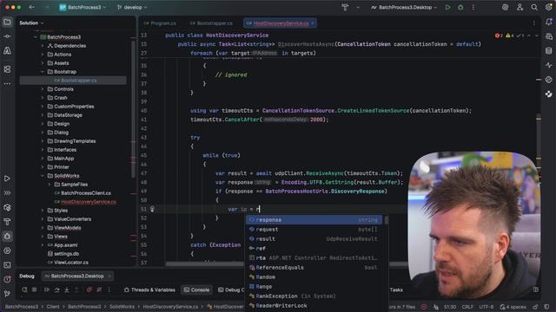556x312 pixels.
Task: Toggle Mute Breakpoints in the debug toolbar
Action: coord(99,289)
